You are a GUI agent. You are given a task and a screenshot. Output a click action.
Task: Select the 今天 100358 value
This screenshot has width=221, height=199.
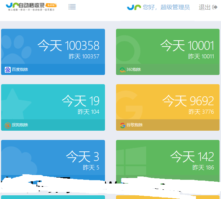(x=69, y=45)
